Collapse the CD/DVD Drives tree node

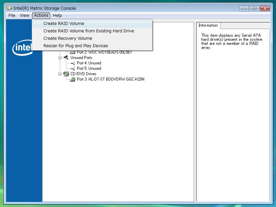coord(60,74)
